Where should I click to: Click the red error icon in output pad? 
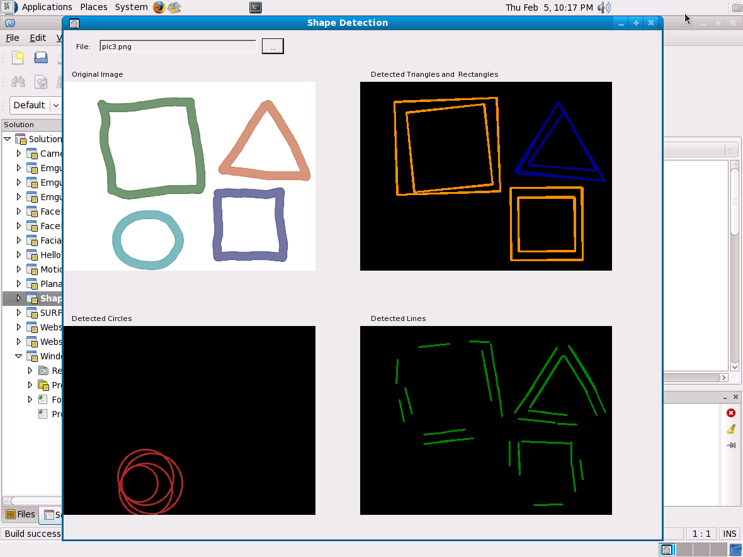click(730, 413)
